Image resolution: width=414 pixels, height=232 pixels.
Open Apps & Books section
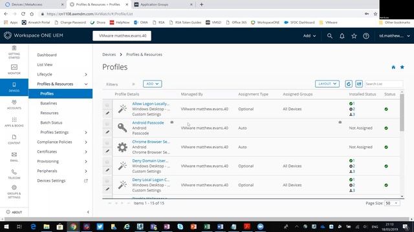[14, 122]
